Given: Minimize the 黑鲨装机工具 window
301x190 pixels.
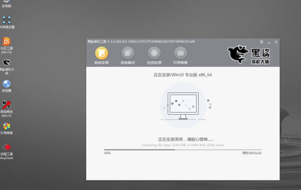Looking at the screenshot, I should click(x=269, y=42).
